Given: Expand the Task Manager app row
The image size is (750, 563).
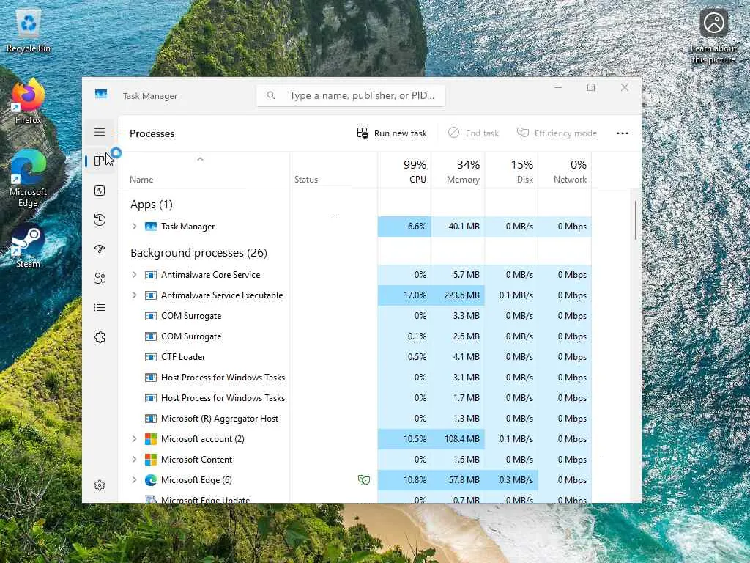Looking at the screenshot, I should (x=135, y=227).
